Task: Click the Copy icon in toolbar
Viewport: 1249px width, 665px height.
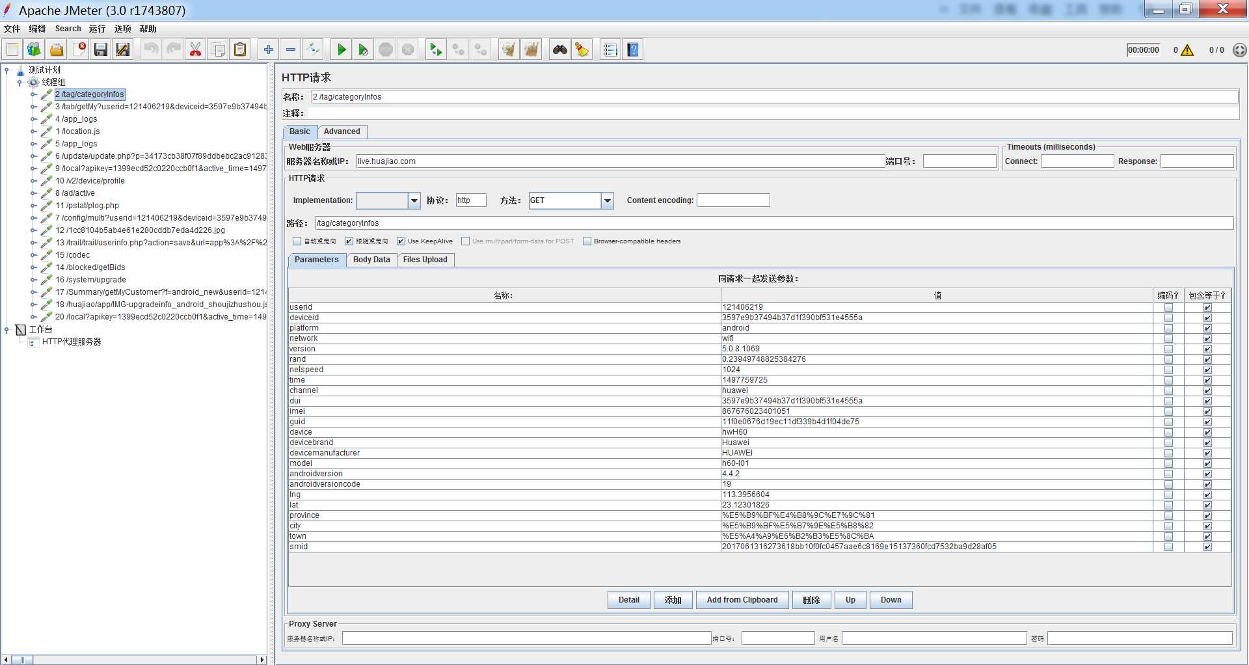Action: tap(218, 49)
